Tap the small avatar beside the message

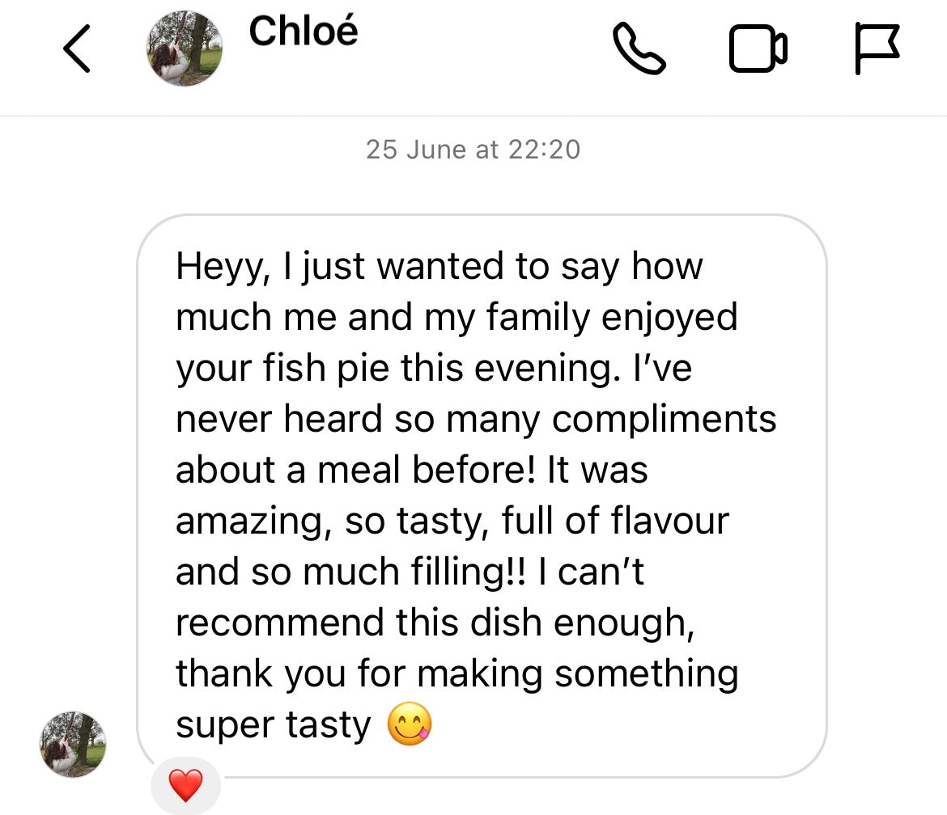(74, 744)
